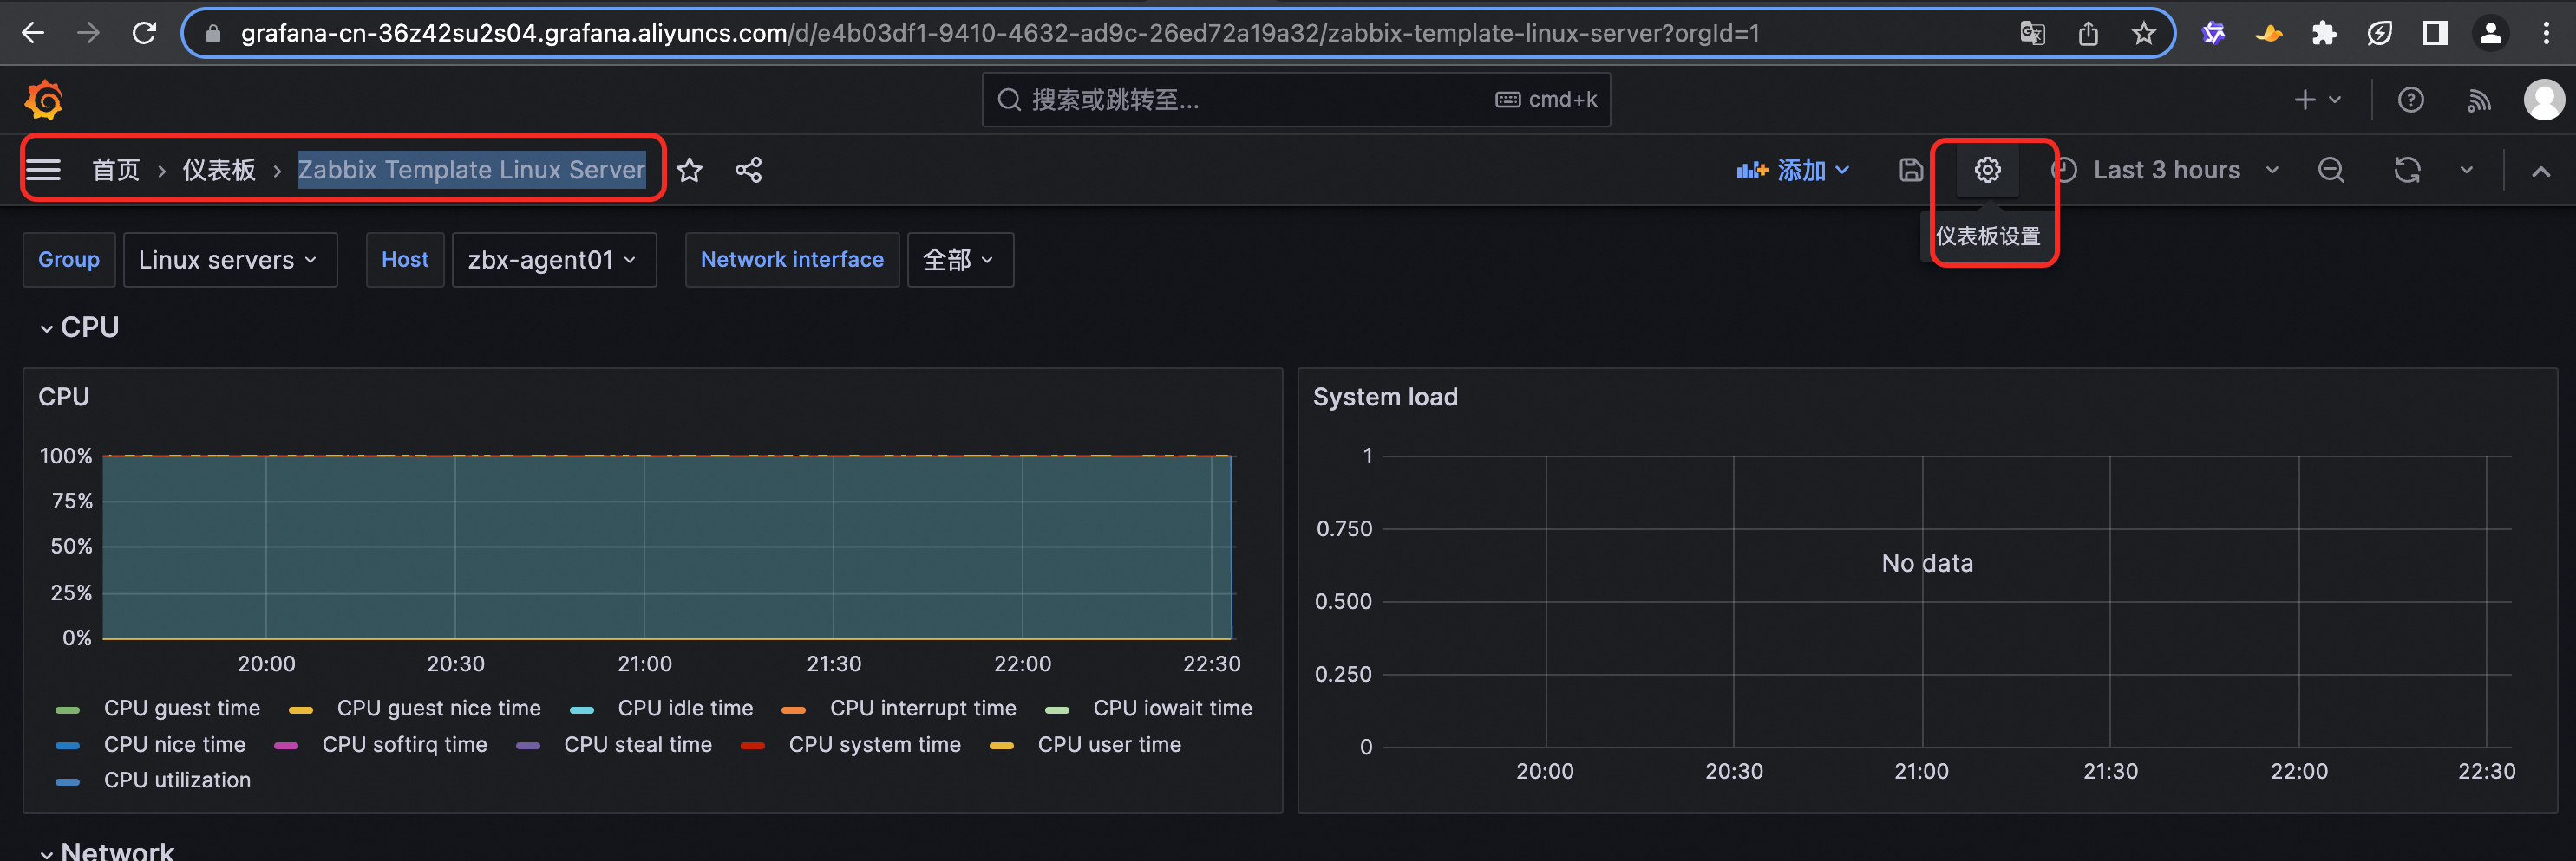The height and width of the screenshot is (861, 2576).
Task: Star the dashboard as favorite
Action: 690,170
